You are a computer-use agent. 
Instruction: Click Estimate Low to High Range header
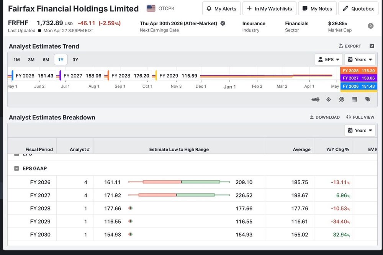click(179, 149)
